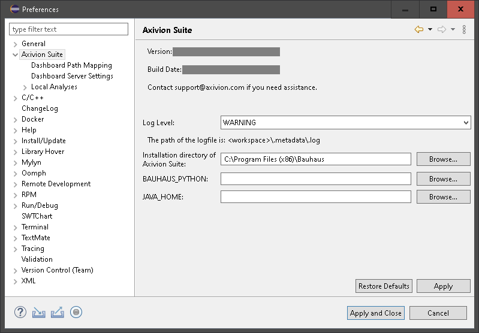
Task: Select the General preference page
Action: pyautogui.click(x=34, y=44)
